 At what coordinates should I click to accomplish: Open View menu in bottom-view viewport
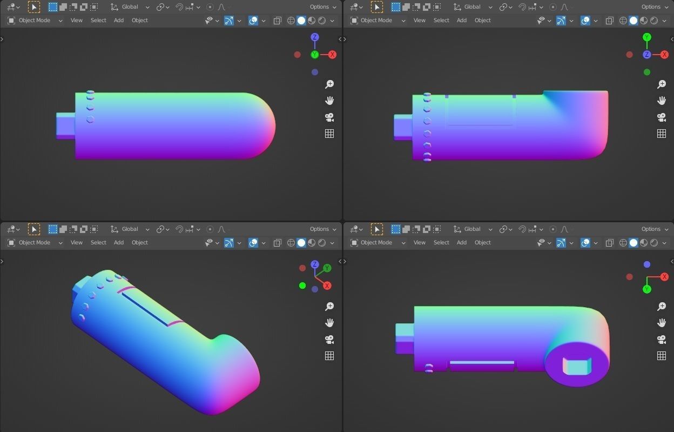click(x=420, y=243)
